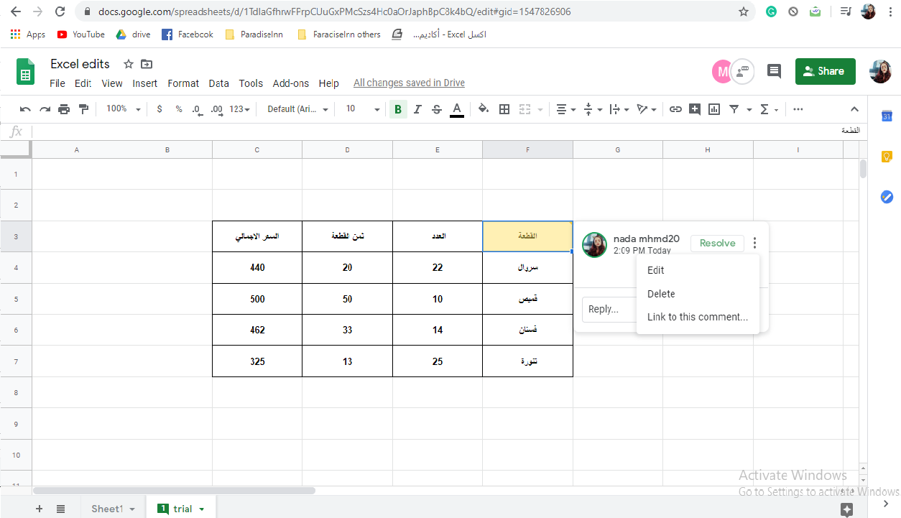Screen dimensions: 901x518
Task: Toggle bold formatting
Action: (398, 108)
